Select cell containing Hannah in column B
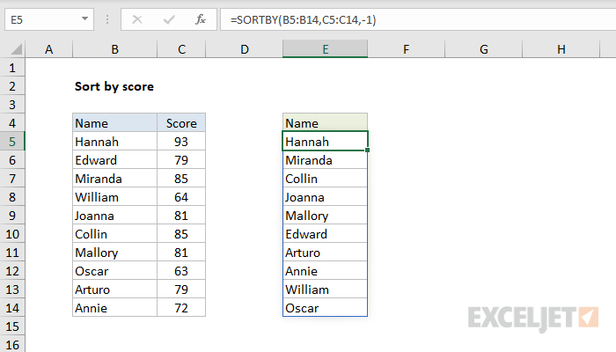The height and width of the screenshot is (352, 616). pos(114,142)
